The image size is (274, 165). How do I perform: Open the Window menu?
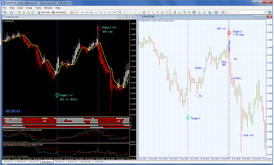(x=48, y=8)
